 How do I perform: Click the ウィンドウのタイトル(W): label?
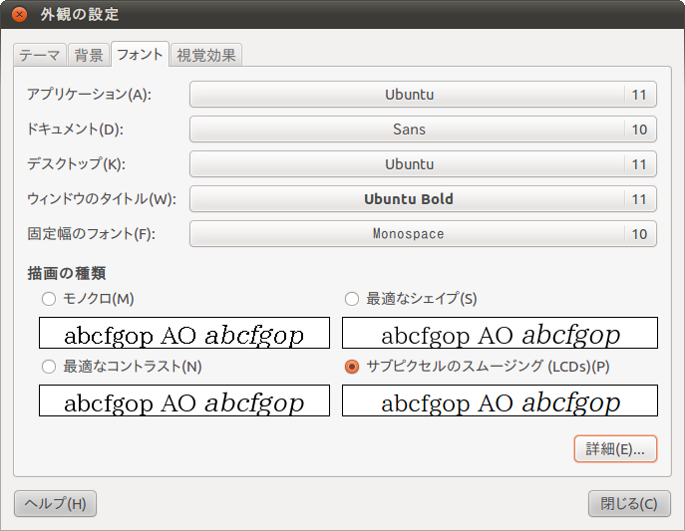click(x=102, y=199)
